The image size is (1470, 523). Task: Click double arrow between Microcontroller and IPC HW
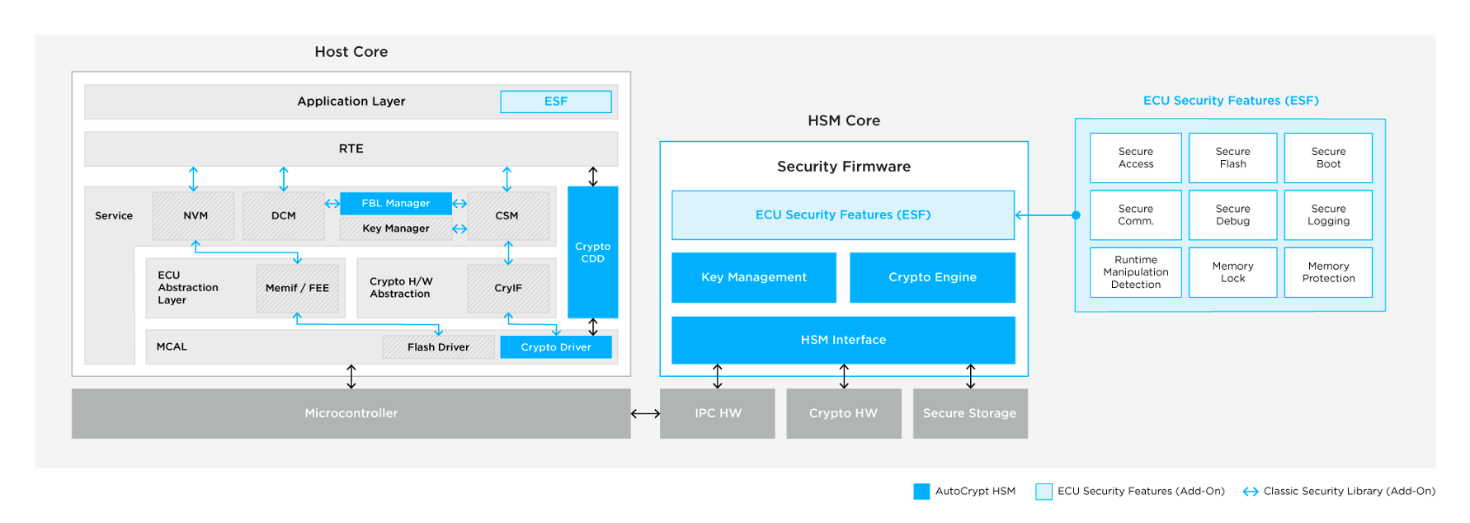click(x=645, y=413)
